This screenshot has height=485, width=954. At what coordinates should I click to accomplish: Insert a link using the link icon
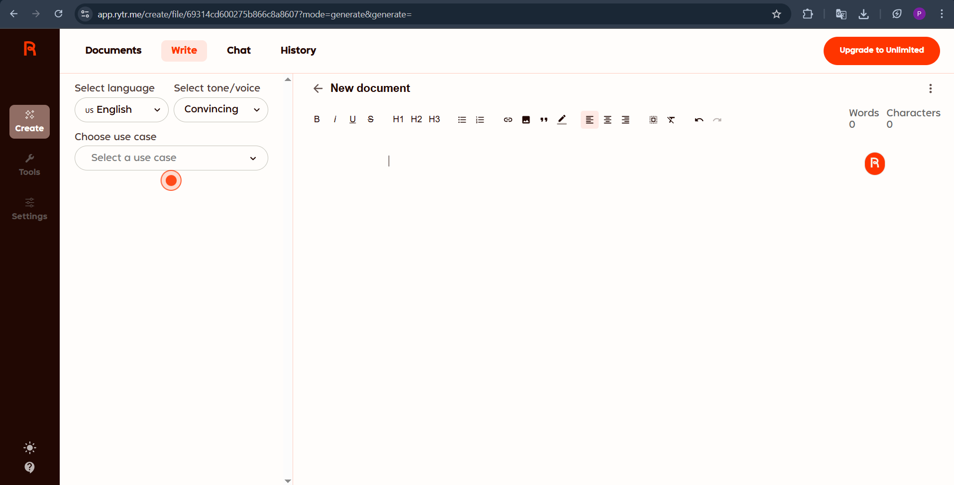tap(508, 120)
